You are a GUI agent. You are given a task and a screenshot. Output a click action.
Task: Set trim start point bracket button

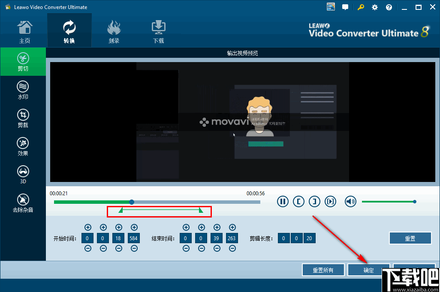[x=298, y=201]
